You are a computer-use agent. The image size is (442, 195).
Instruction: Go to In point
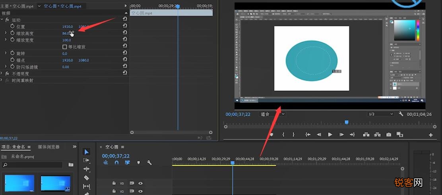coord(308,135)
